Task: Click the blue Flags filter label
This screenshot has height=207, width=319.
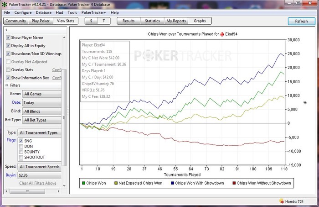Action: pos(11,140)
